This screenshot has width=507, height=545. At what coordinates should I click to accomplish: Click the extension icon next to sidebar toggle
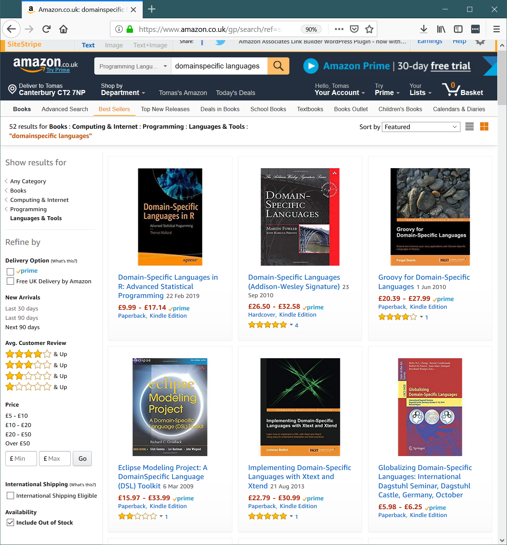coord(475,29)
